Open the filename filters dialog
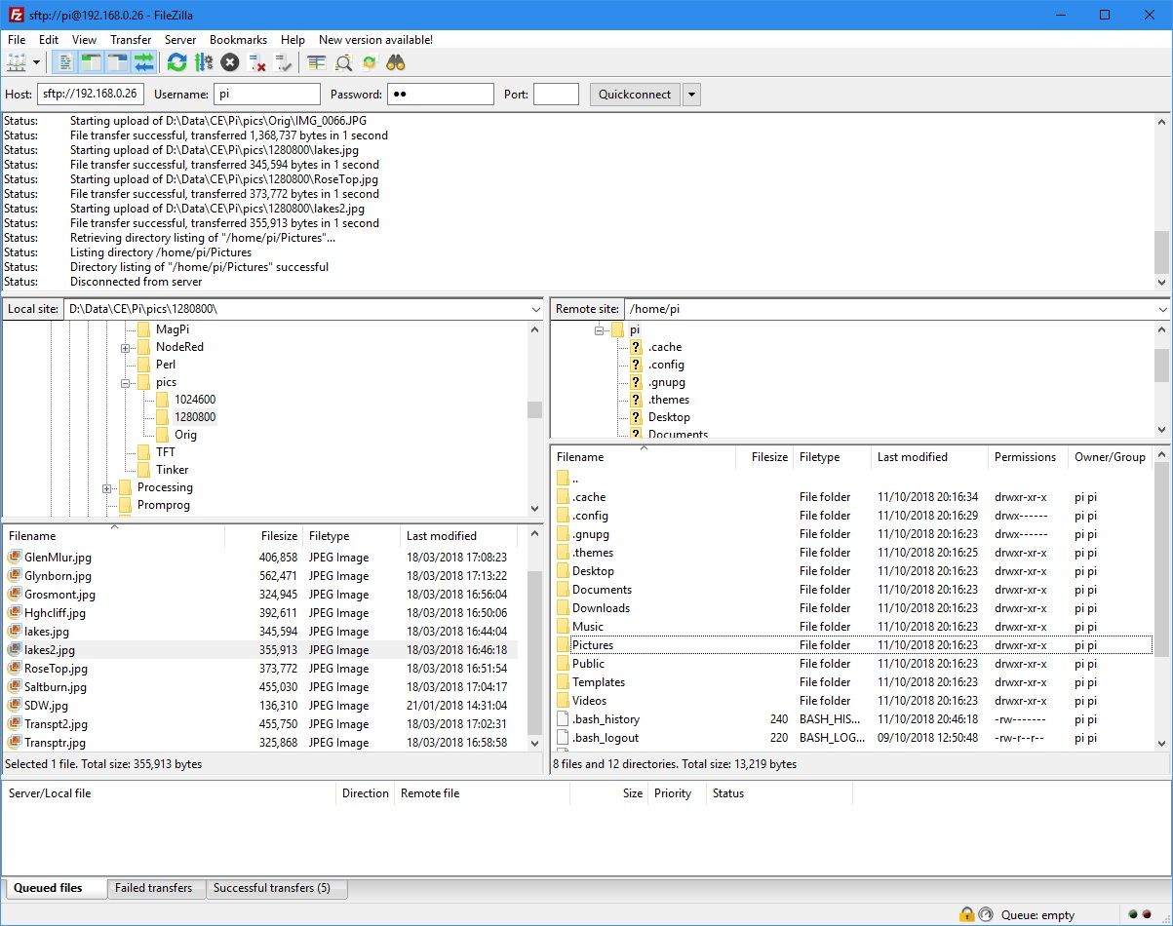 click(316, 62)
